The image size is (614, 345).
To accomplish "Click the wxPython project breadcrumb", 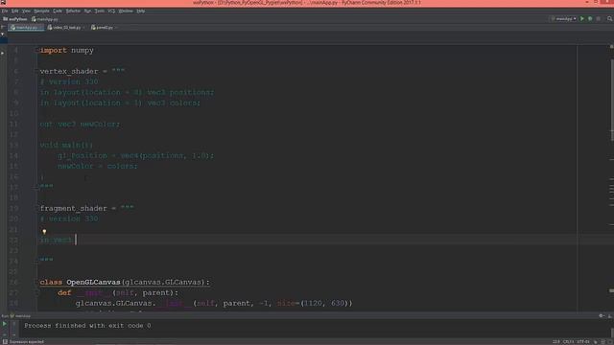I will (15, 19).
